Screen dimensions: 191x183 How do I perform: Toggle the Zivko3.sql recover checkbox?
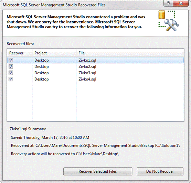click(x=11, y=73)
